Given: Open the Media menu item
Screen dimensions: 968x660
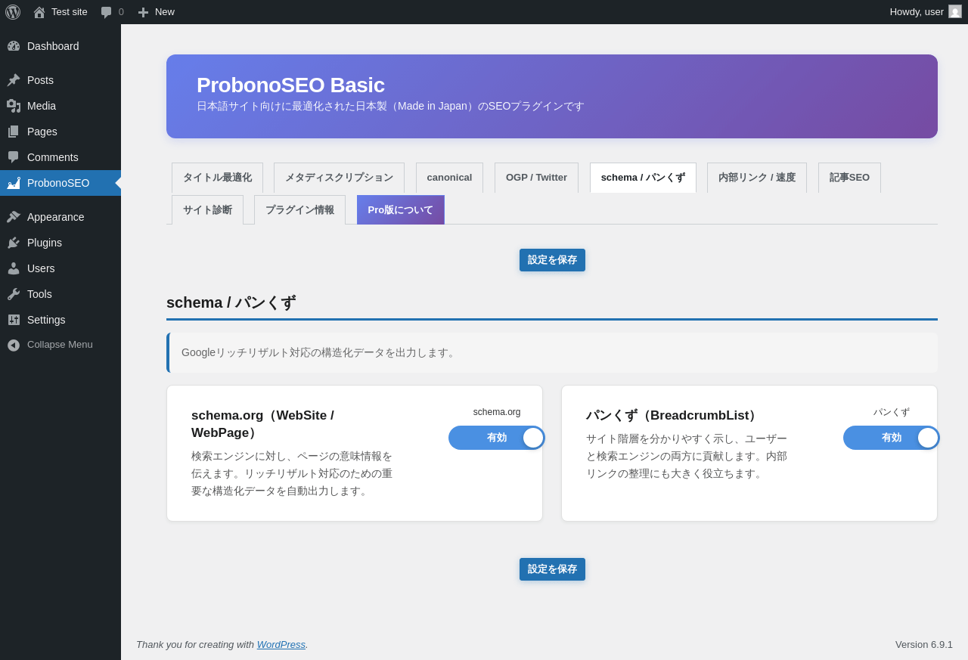Looking at the screenshot, I should click(x=42, y=106).
